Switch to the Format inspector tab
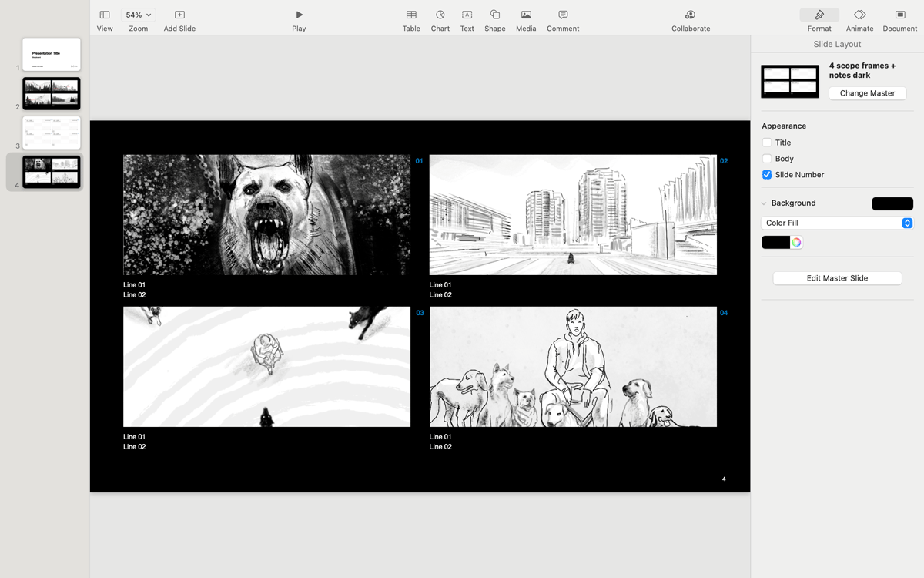Image resolution: width=924 pixels, height=578 pixels. pyautogui.click(x=819, y=17)
